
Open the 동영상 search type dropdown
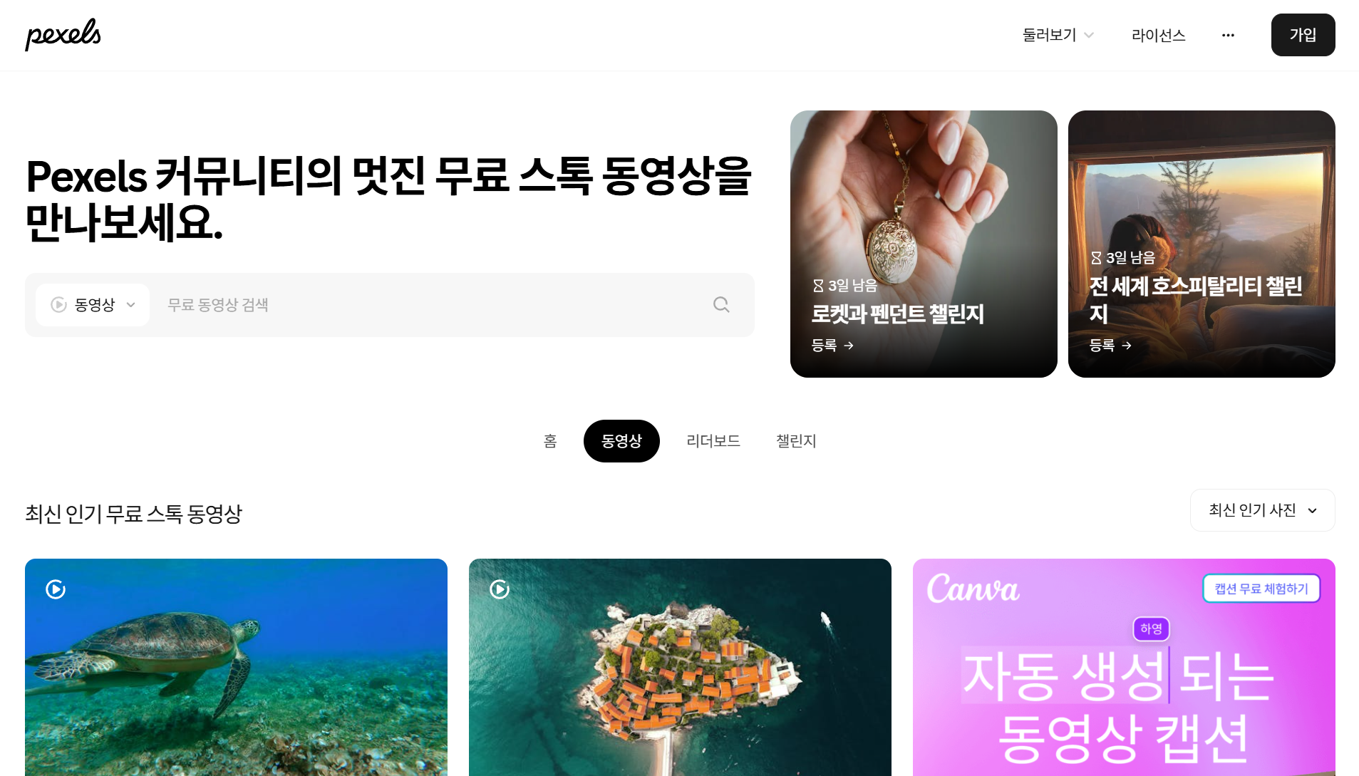pos(93,305)
